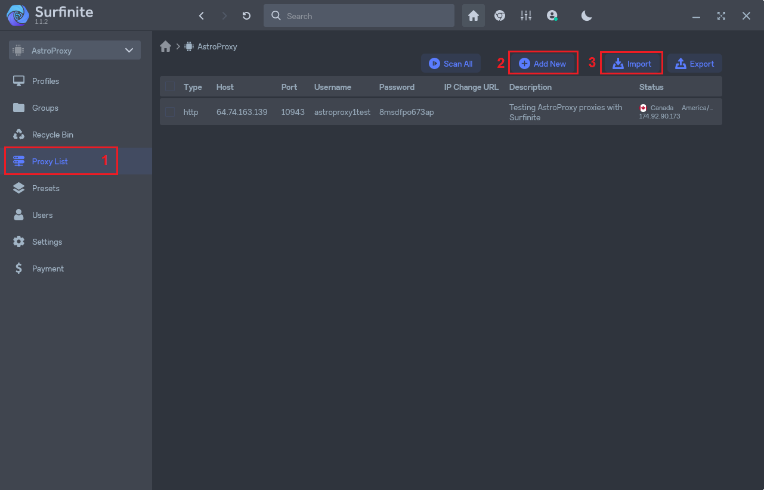The image size is (764, 490).
Task: Click the host cell 64.74.163.139
Action: [x=242, y=112]
